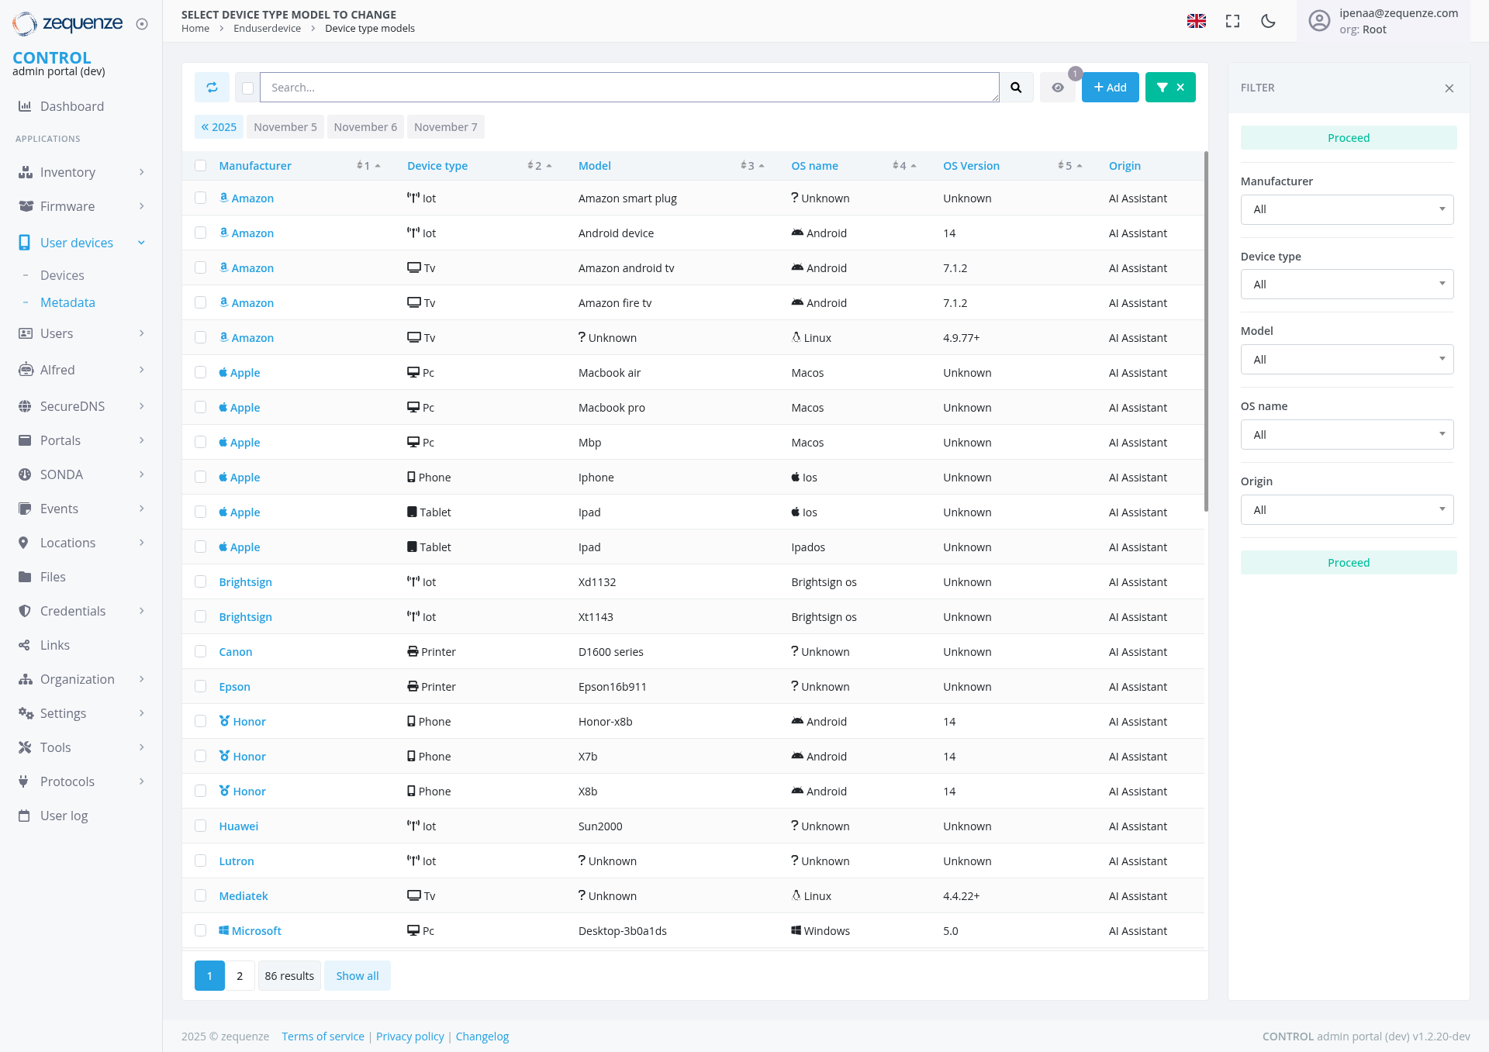Open the Changelog link
Viewport: 1489px width, 1052px height.
(x=482, y=1036)
